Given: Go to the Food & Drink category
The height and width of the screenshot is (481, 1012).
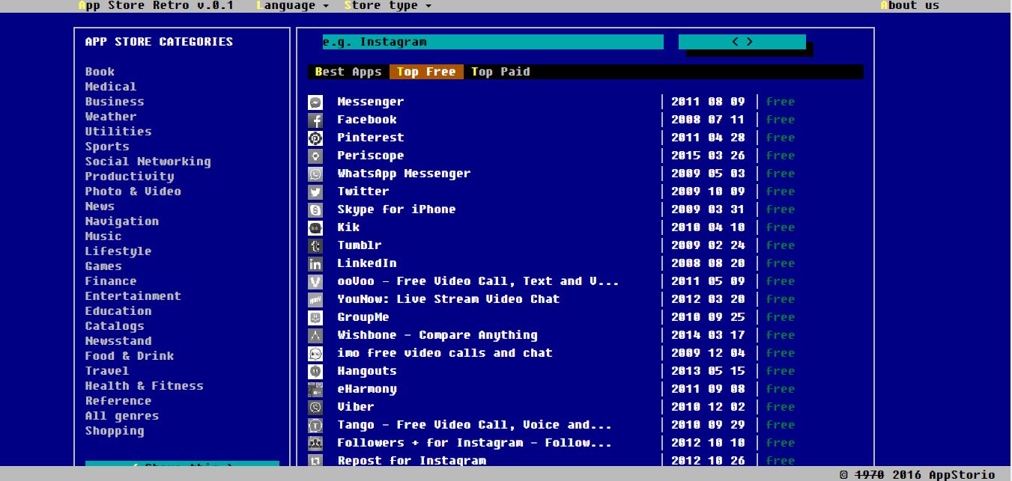Looking at the screenshot, I should click(x=130, y=356).
